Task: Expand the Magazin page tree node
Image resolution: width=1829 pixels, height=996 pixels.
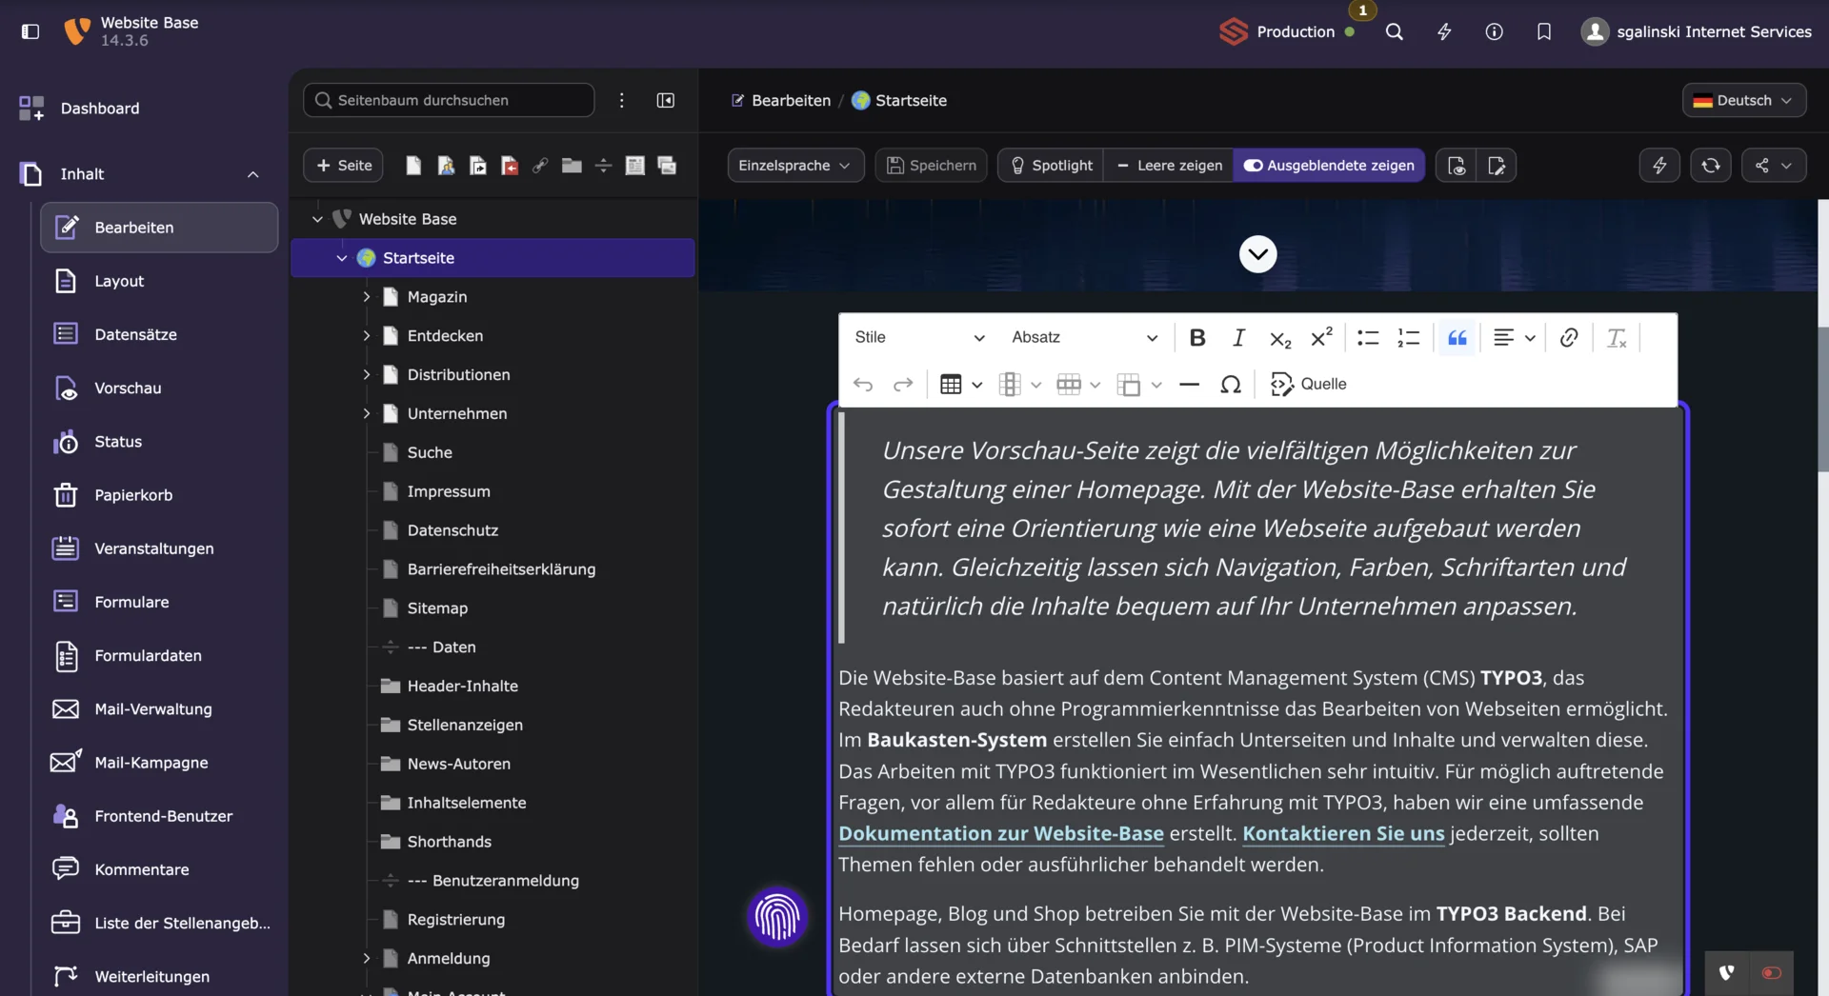Action: coord(366,297)
